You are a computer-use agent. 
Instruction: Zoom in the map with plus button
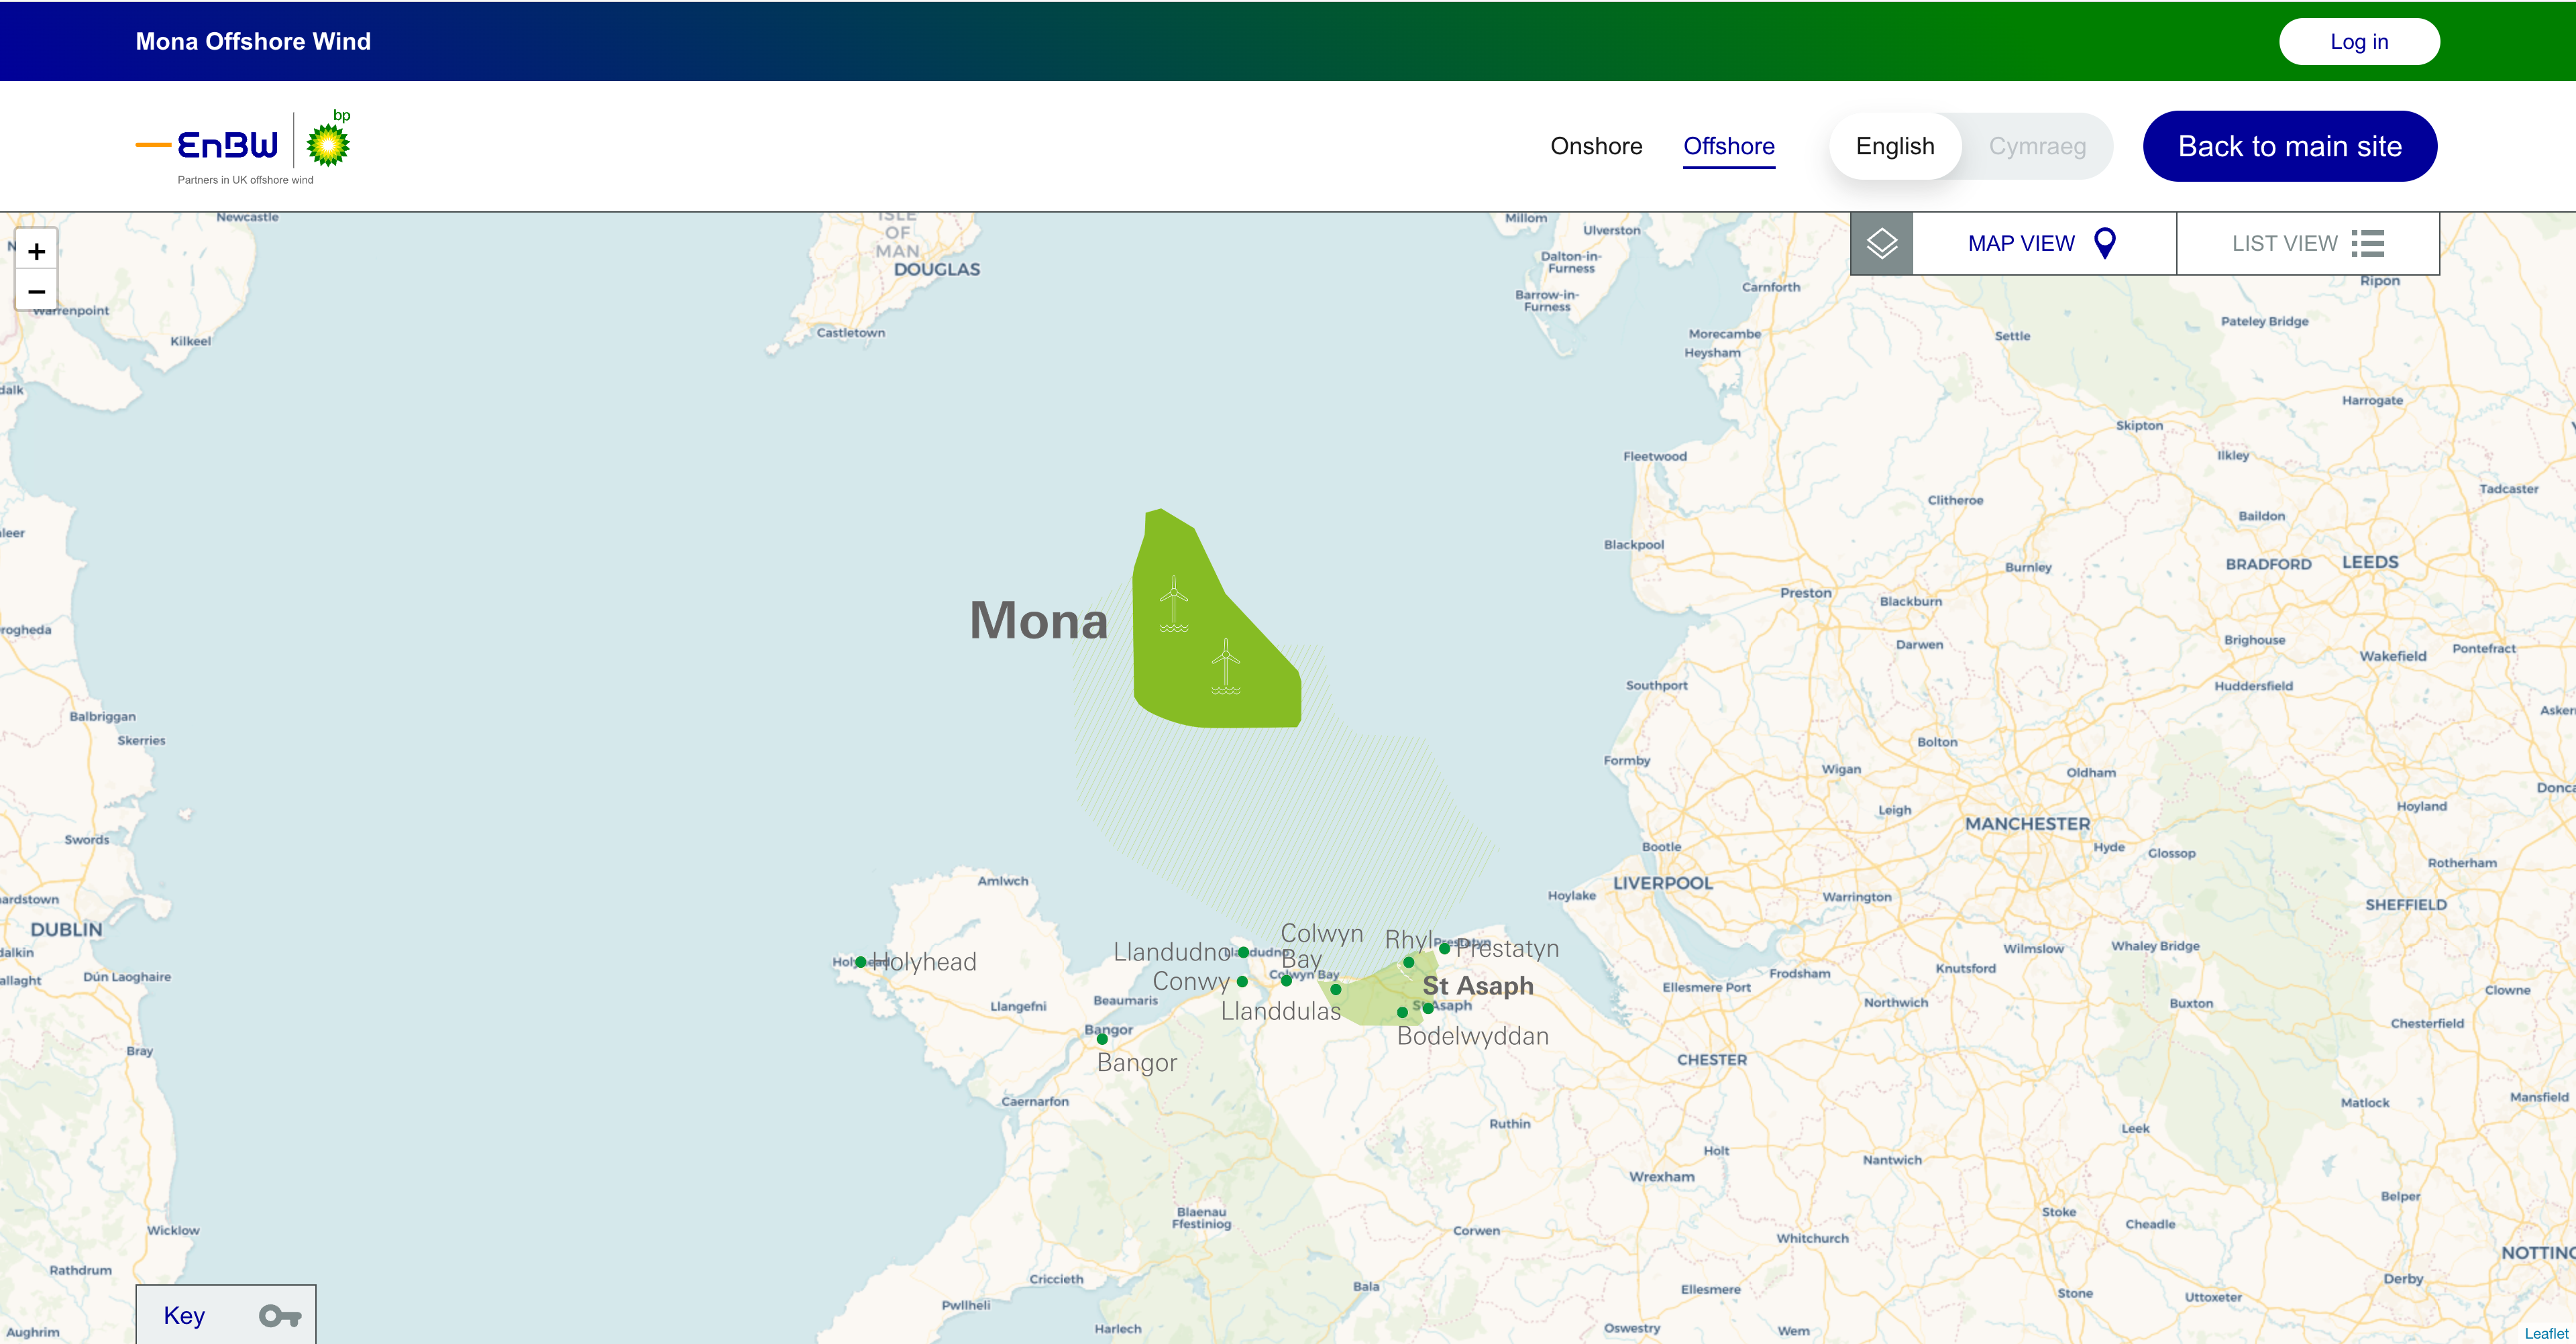36,250
